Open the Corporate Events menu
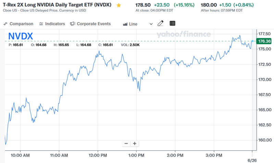 pos(90,24)
